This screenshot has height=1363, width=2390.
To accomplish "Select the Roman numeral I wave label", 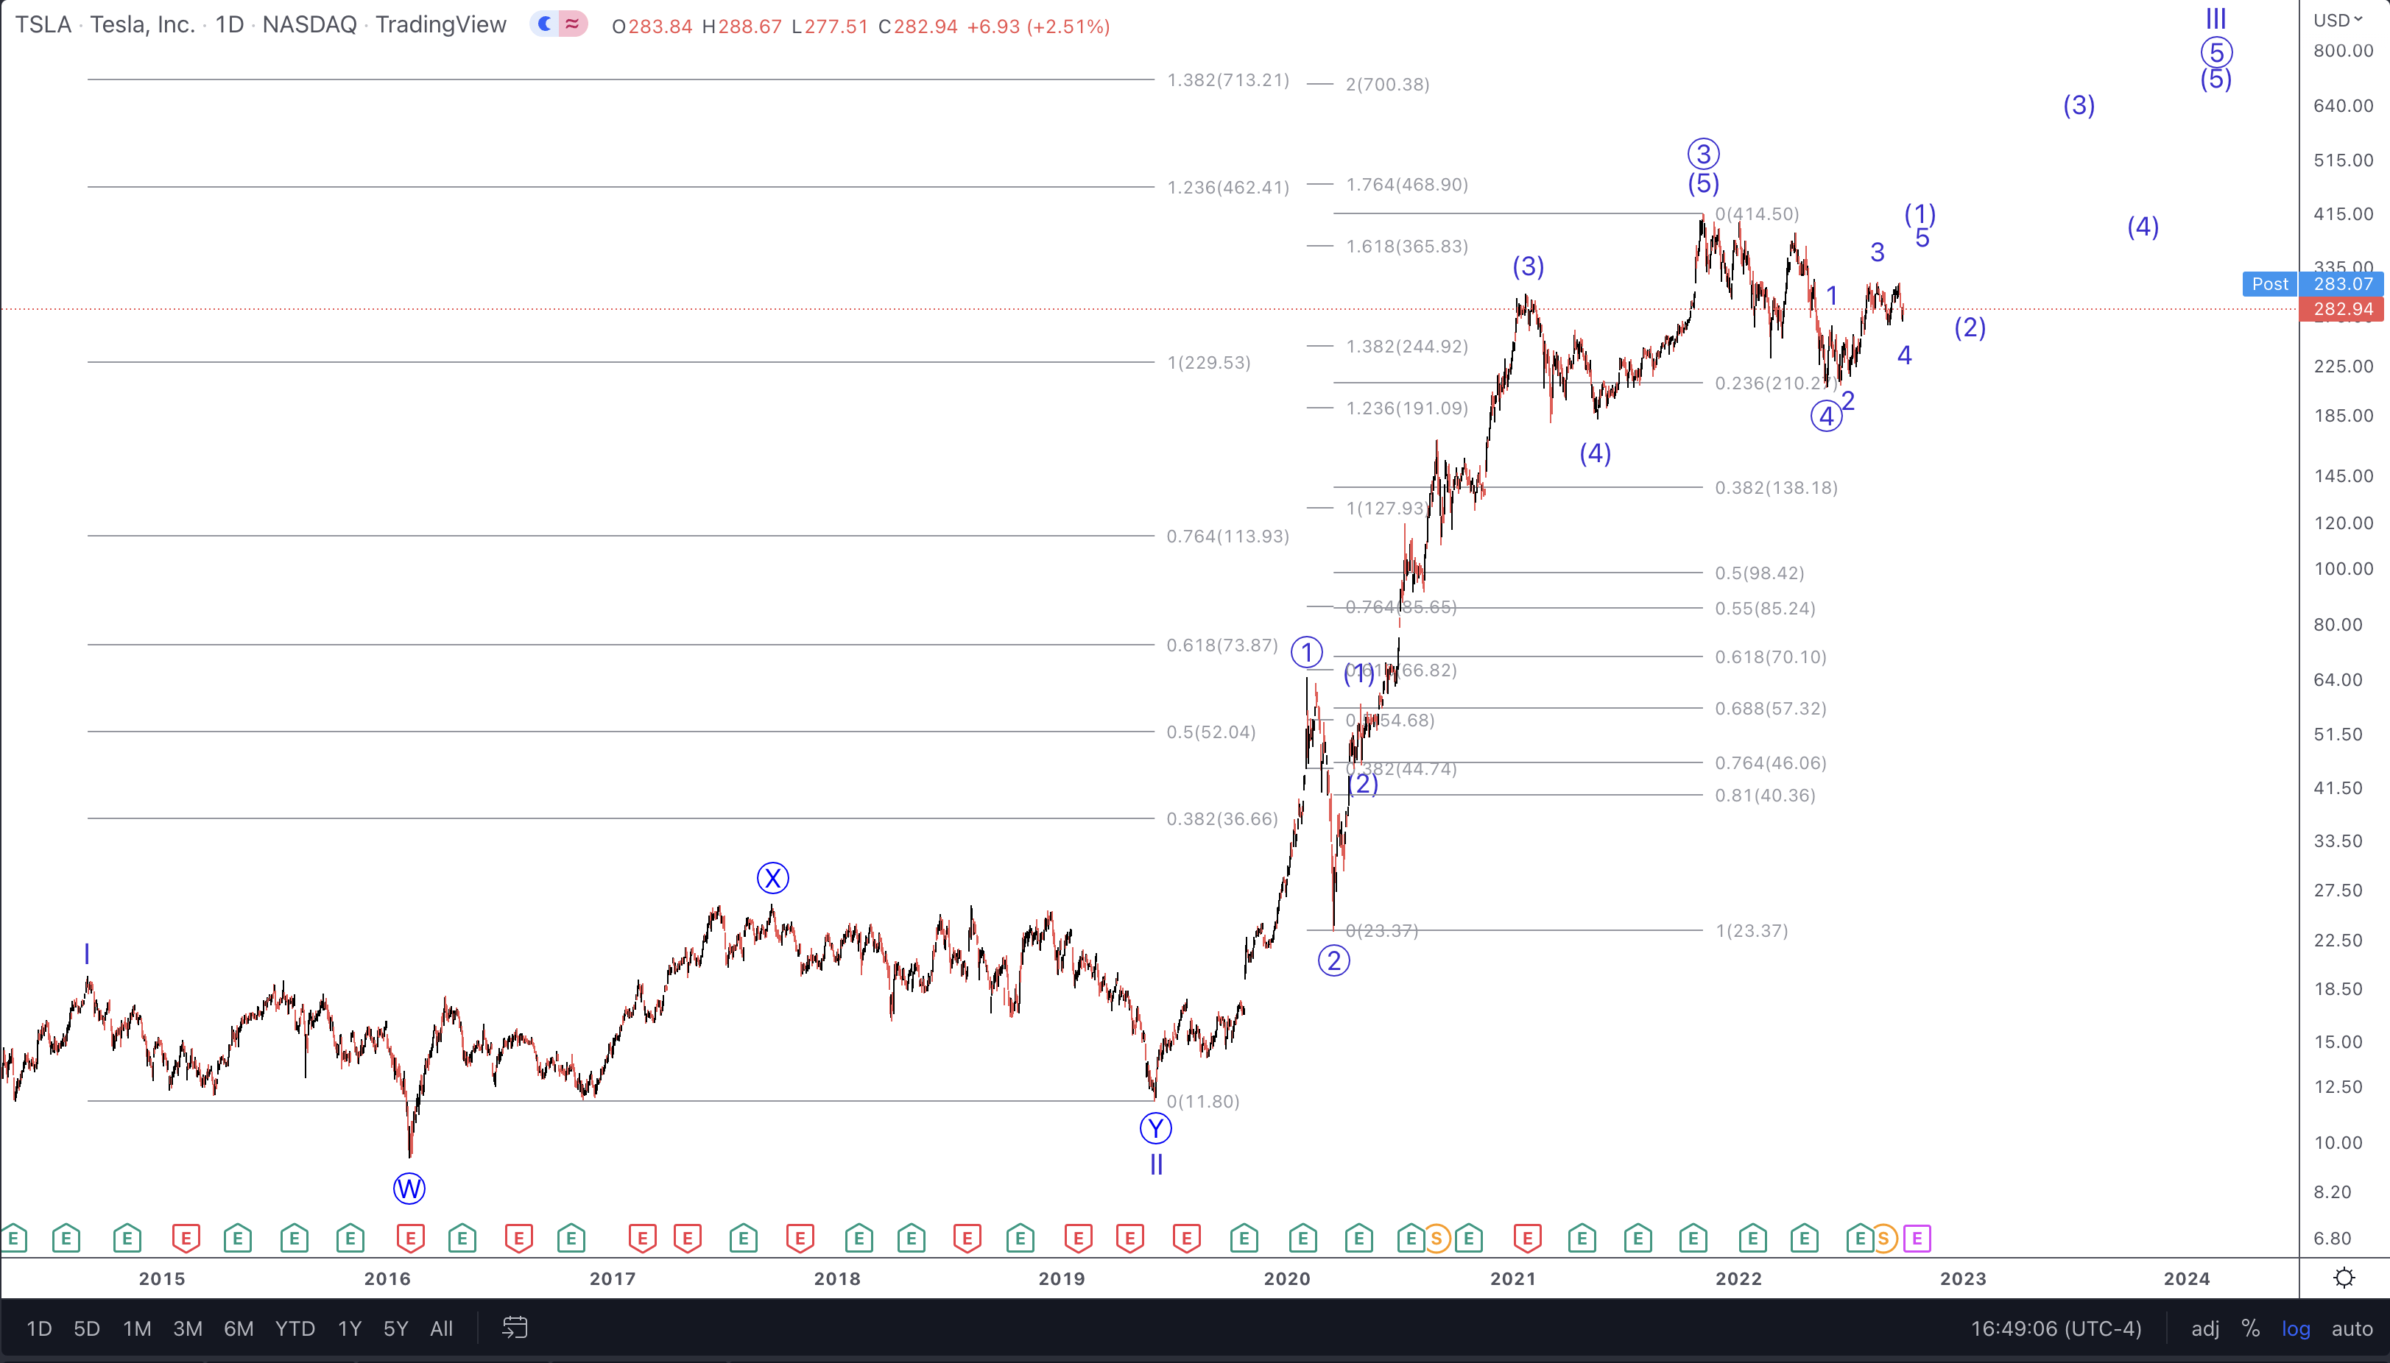I will 86,954.
